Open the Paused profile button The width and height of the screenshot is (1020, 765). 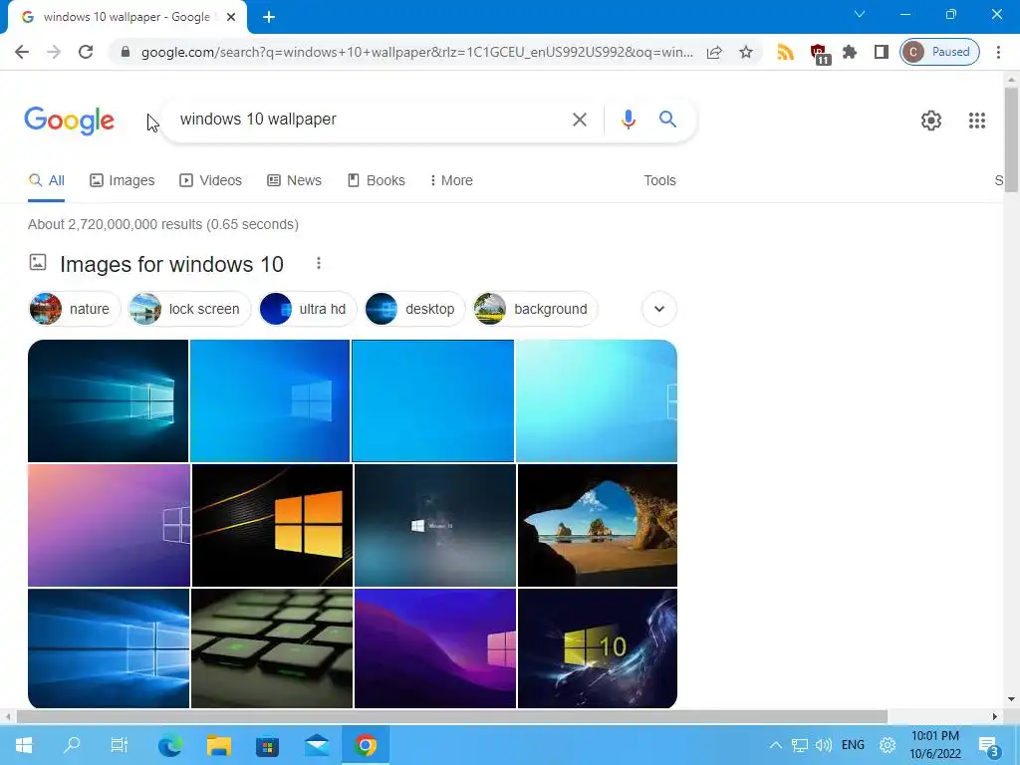[939, 52]
